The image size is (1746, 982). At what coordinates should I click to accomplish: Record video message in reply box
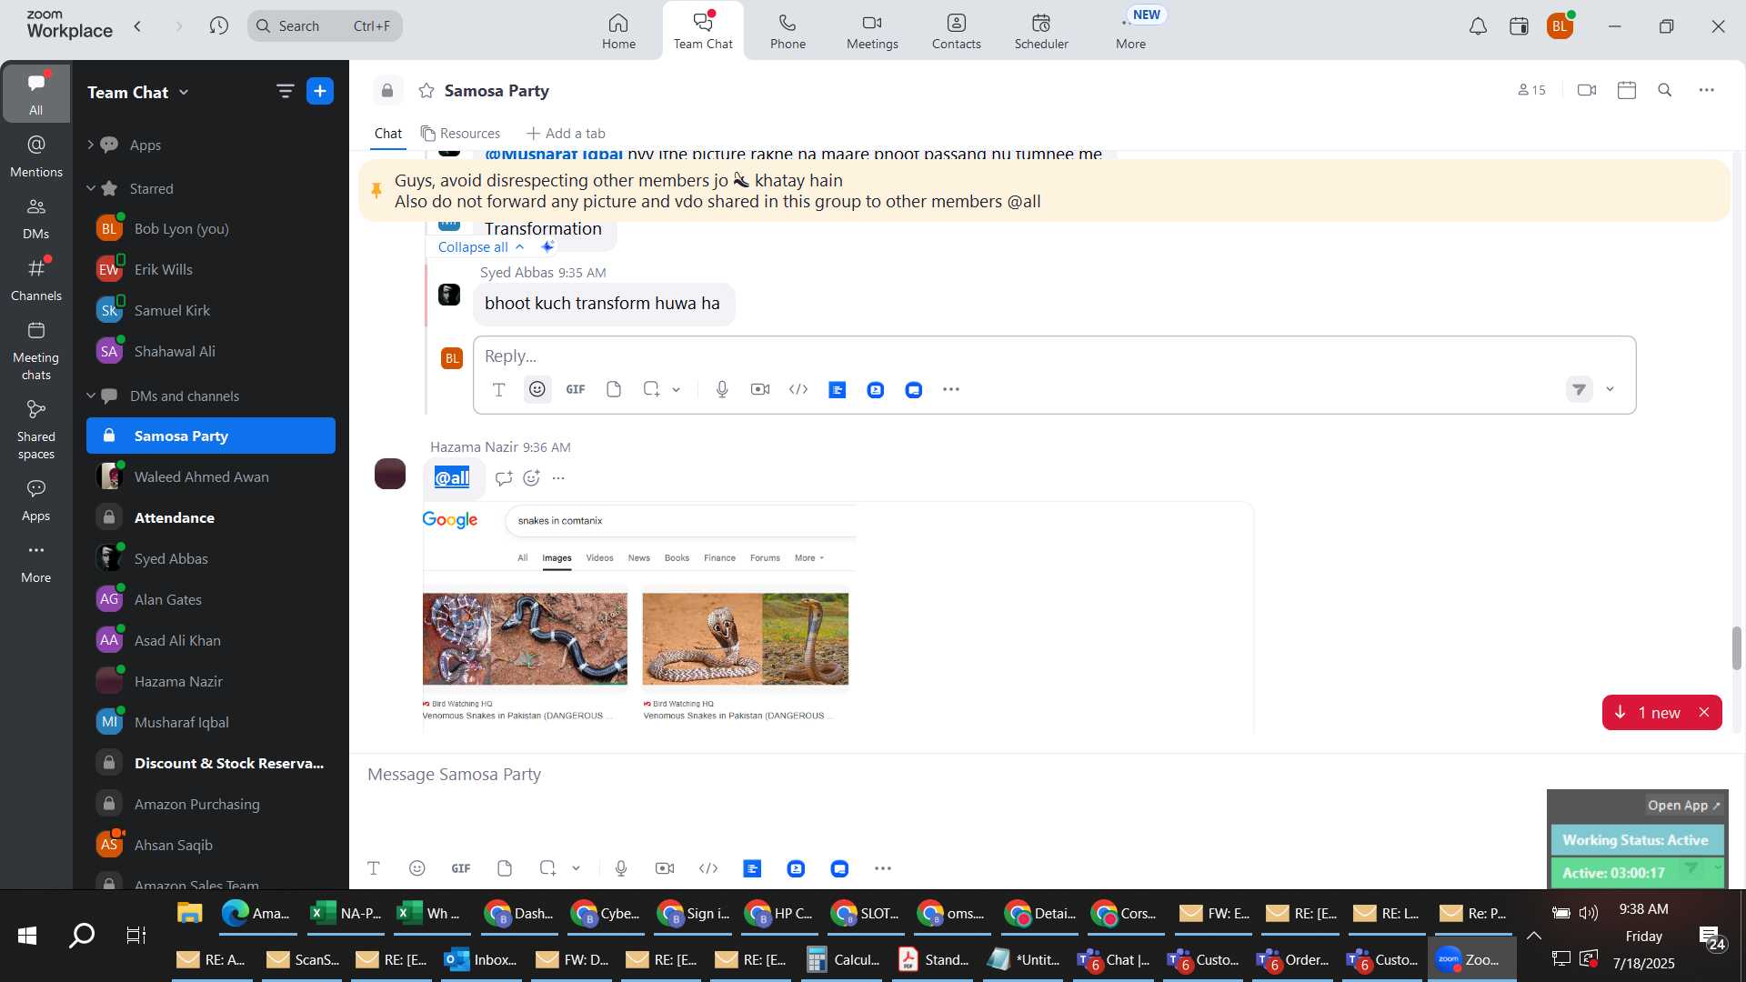pos(760,389)
